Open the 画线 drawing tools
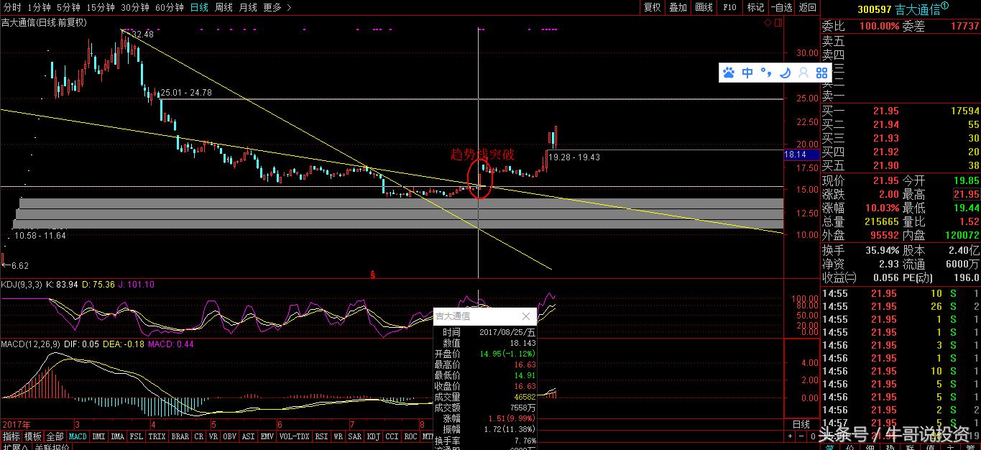The height and width of the screenshot is (450, 981). pos(704,7)
